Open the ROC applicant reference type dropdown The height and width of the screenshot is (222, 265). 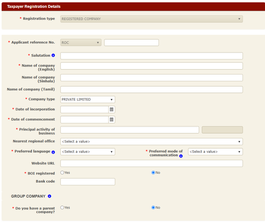click(x=81, y=43)
